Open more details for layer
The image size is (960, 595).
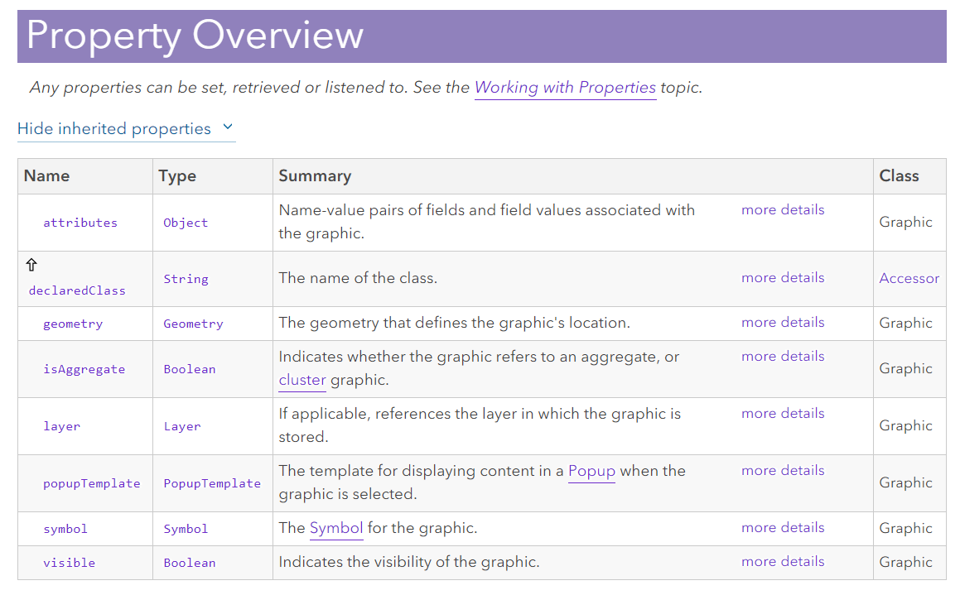(783, 414)
